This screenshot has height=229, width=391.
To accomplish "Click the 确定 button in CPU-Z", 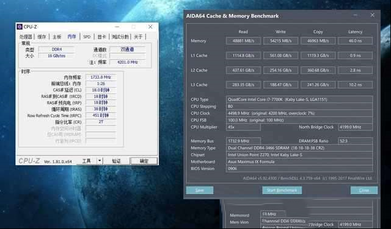I will click(144, 161).
